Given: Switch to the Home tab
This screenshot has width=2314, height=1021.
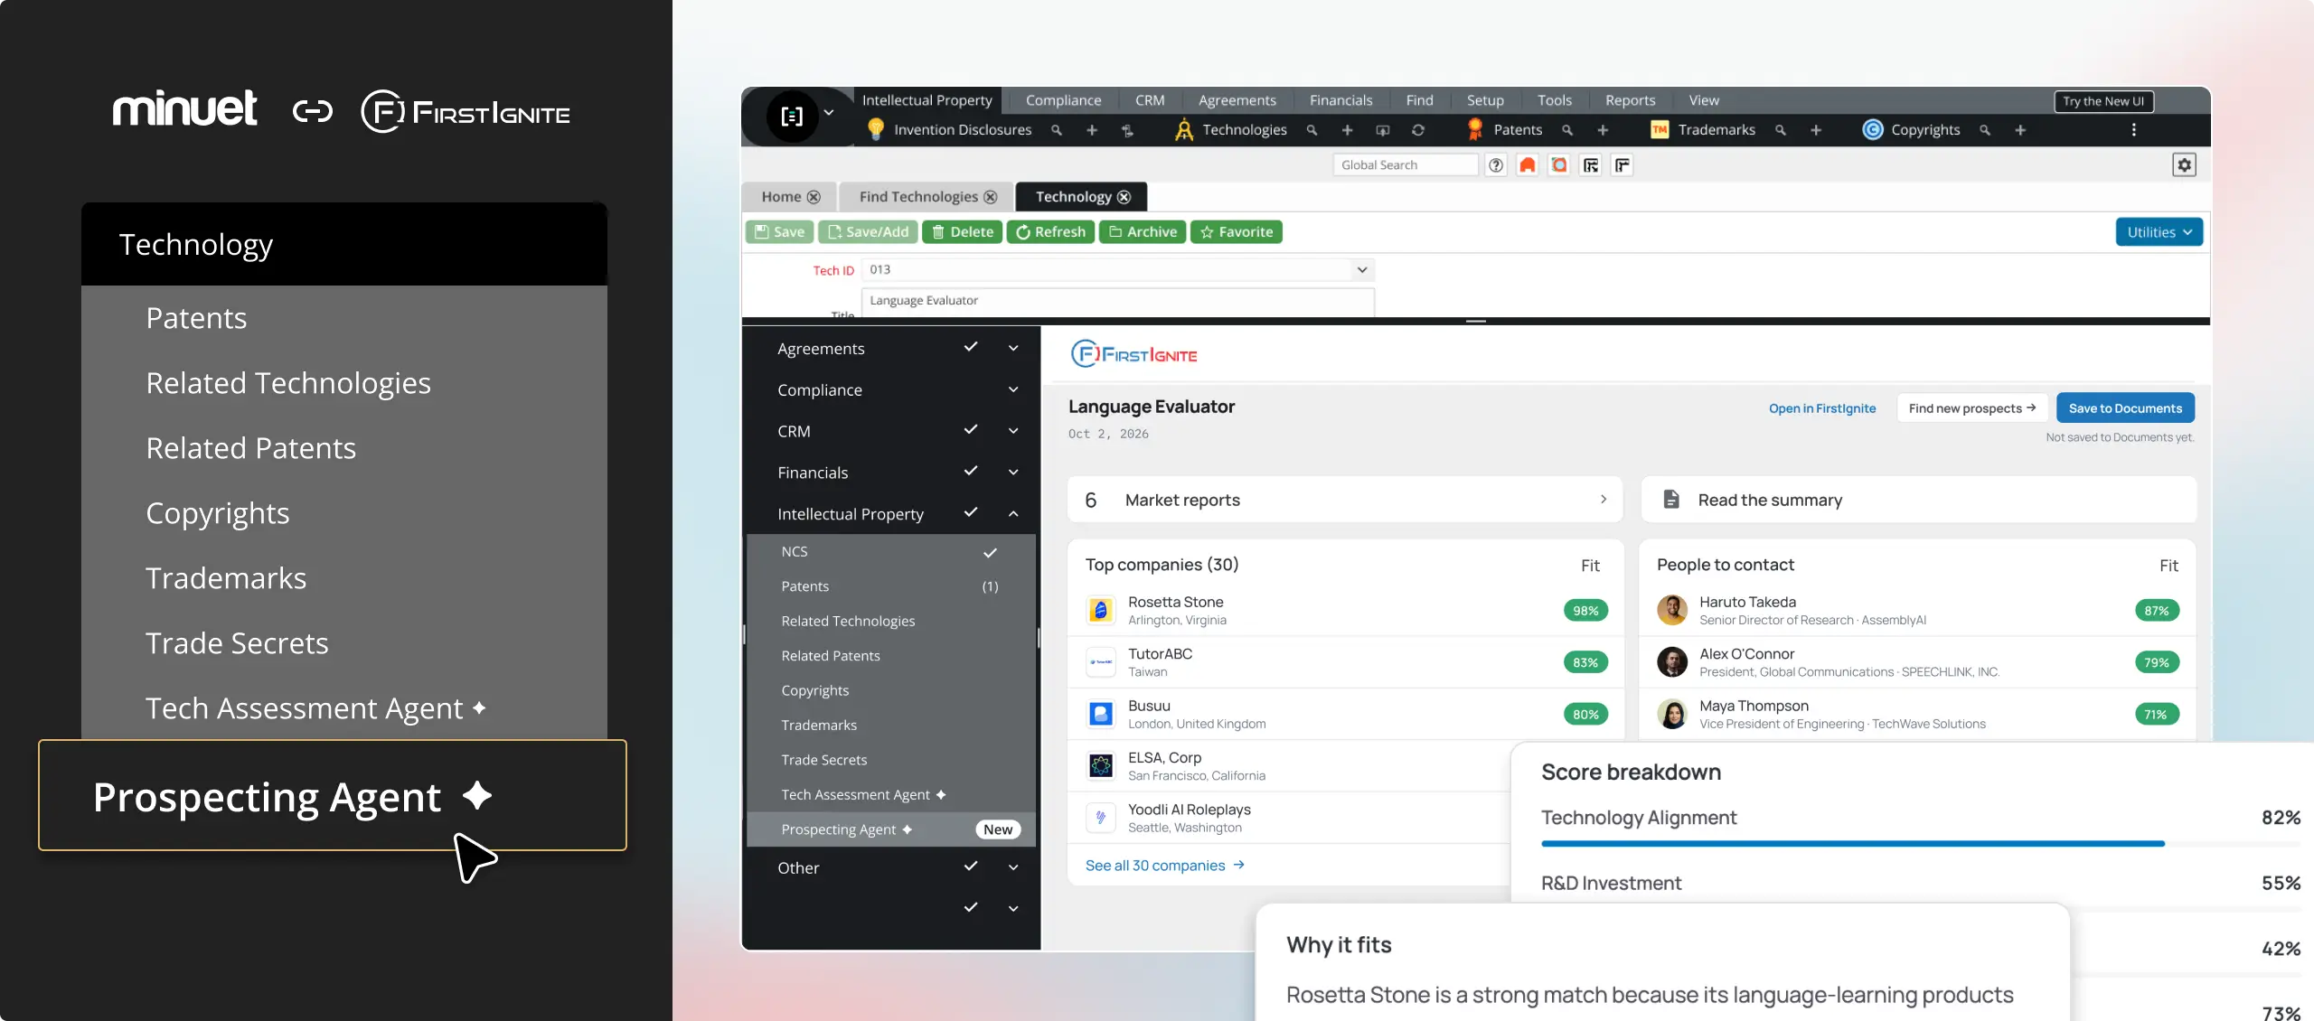Looking at the screenshot, I should pyautogui.click(x=790, y=197).
